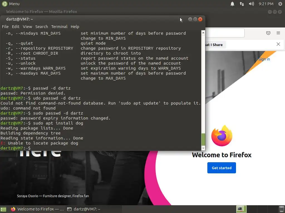Screen dimensions: 285x213
Task: Click the green terminal scrollbar thumb
Action: 203,140
